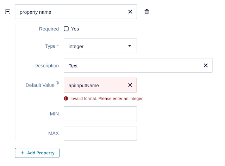This screenshot has height=166, width=225.
Task: Clear the Default Value field
Action: point(130,85)
